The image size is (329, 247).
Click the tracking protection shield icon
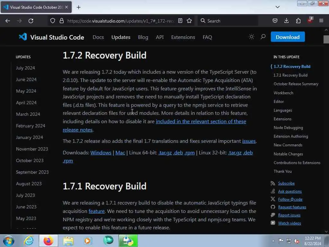point(53,21)
